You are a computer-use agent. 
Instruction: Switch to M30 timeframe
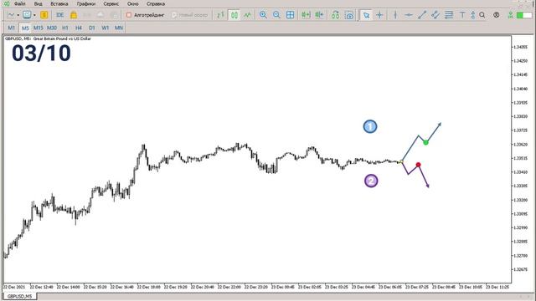coord(52,28)
